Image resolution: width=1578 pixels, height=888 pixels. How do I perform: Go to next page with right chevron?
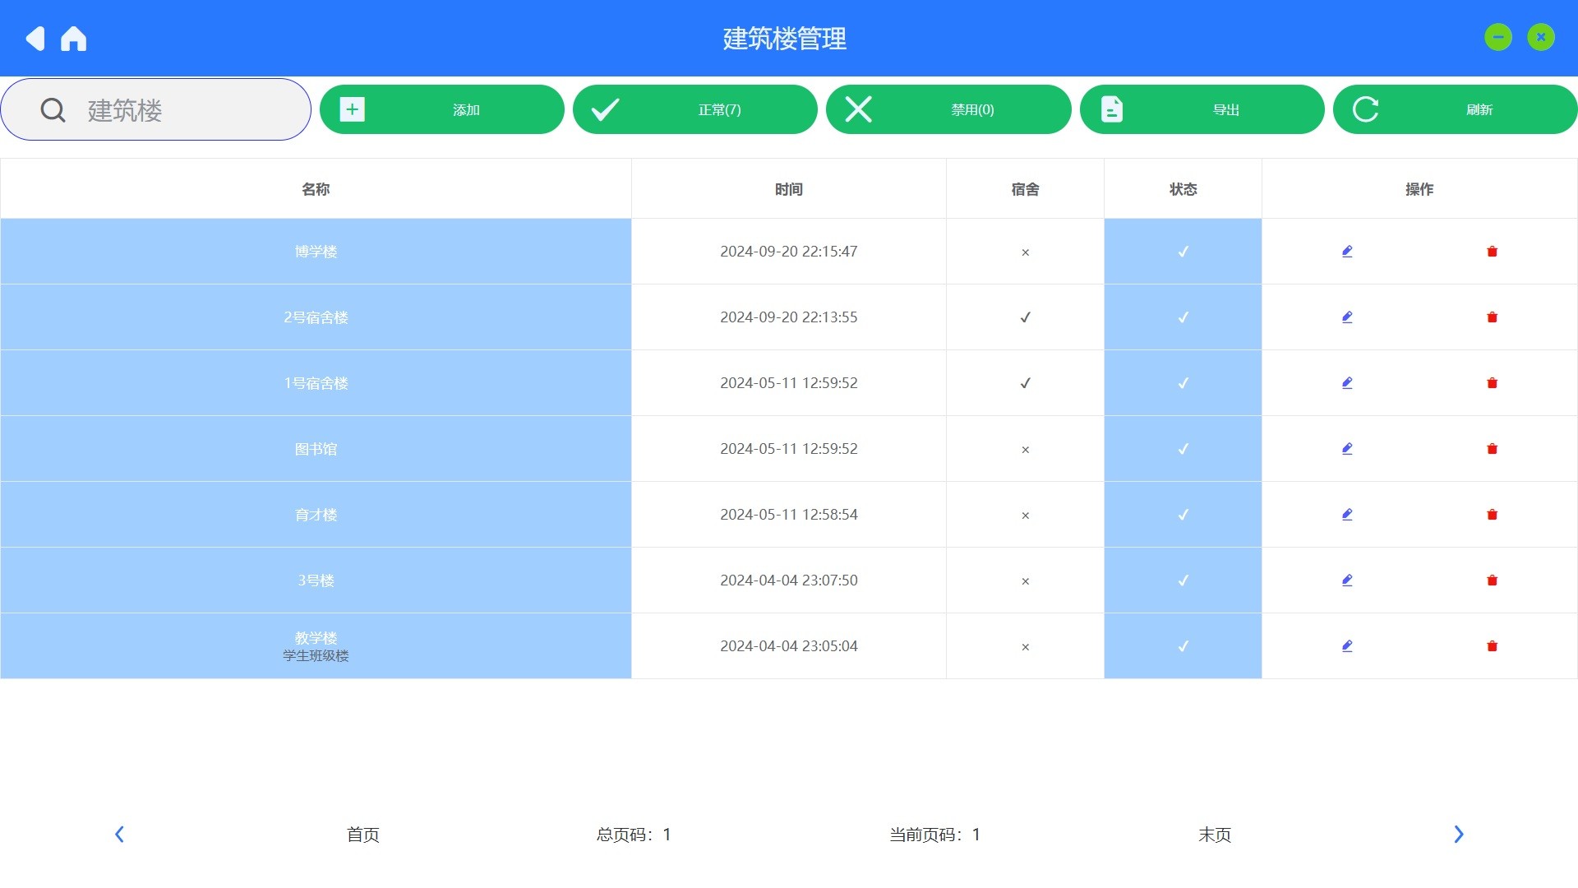click(x=1458, y=835)
